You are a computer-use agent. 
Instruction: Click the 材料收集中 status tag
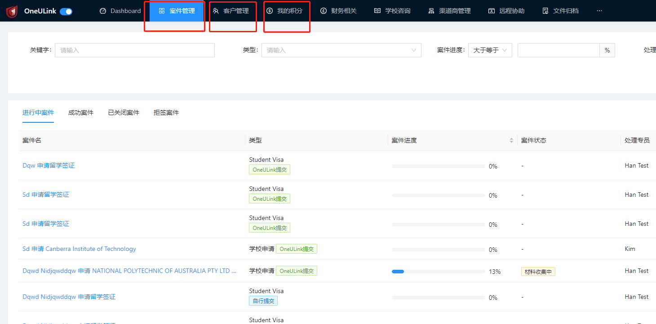point(538,272)
